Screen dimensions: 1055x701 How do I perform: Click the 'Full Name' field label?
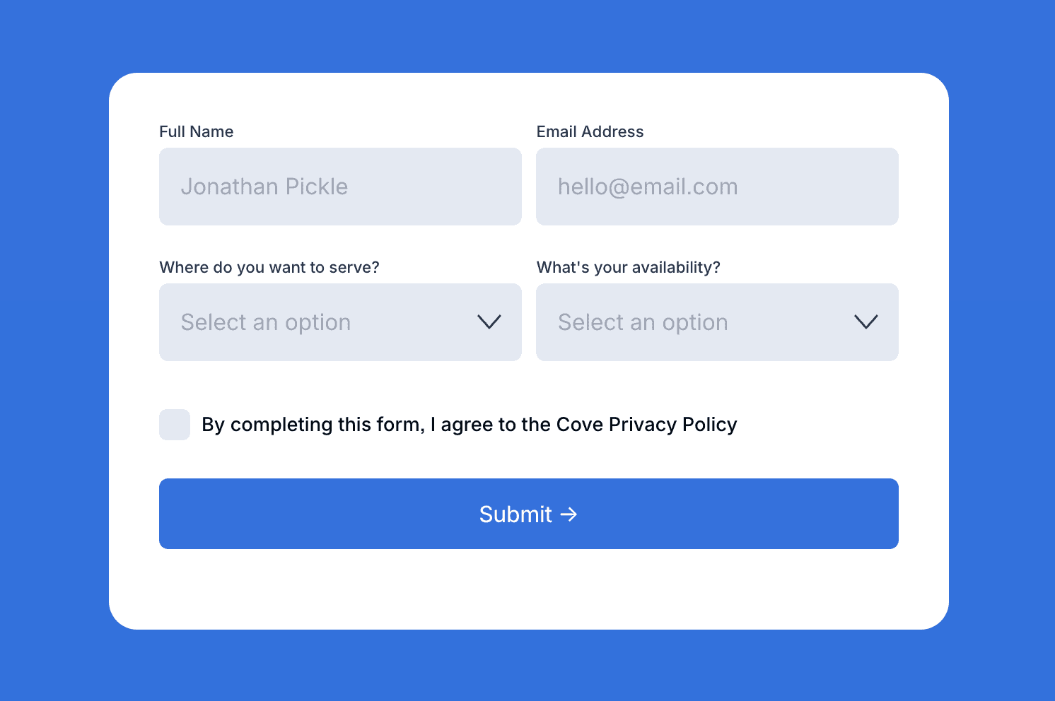(x=197, y=131)
